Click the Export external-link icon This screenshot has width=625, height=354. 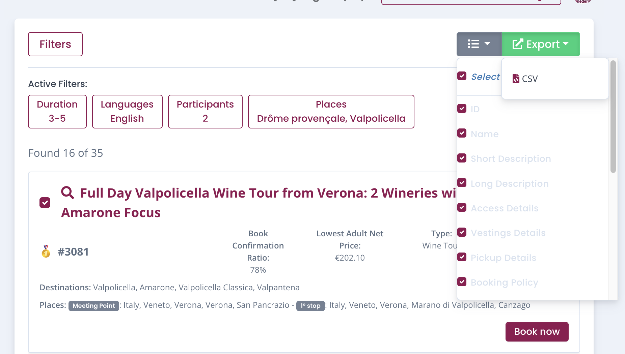coord(517,44)
